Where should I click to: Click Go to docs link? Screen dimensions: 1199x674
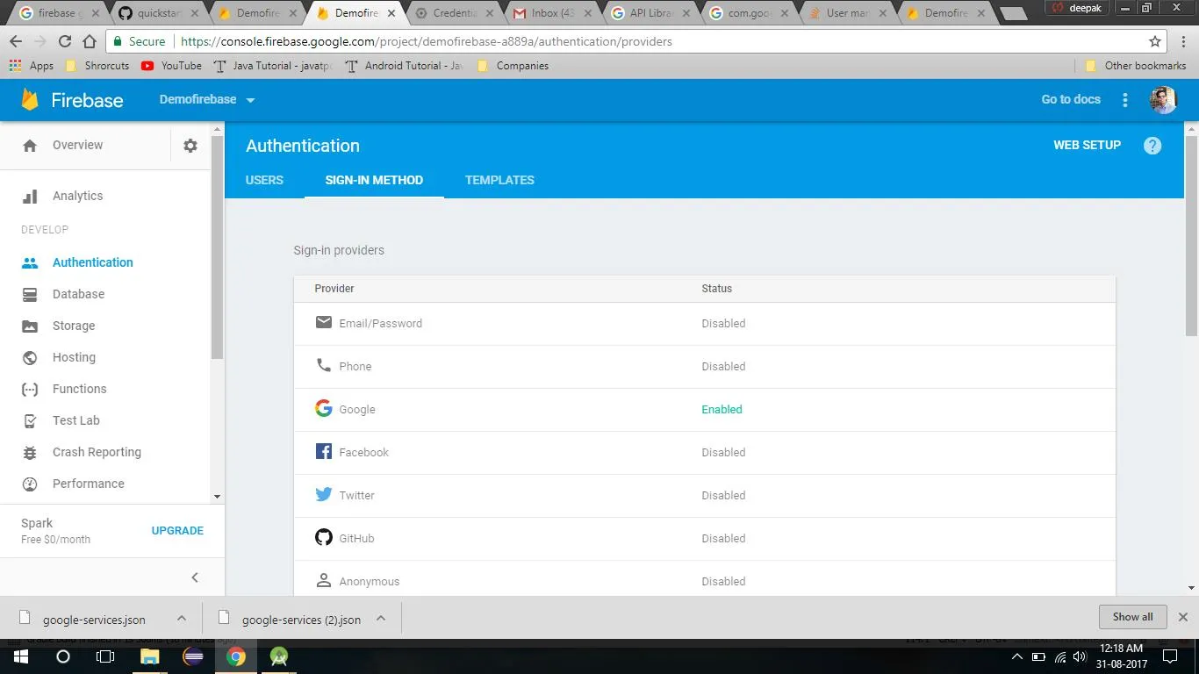click(x=1071, y=100)
